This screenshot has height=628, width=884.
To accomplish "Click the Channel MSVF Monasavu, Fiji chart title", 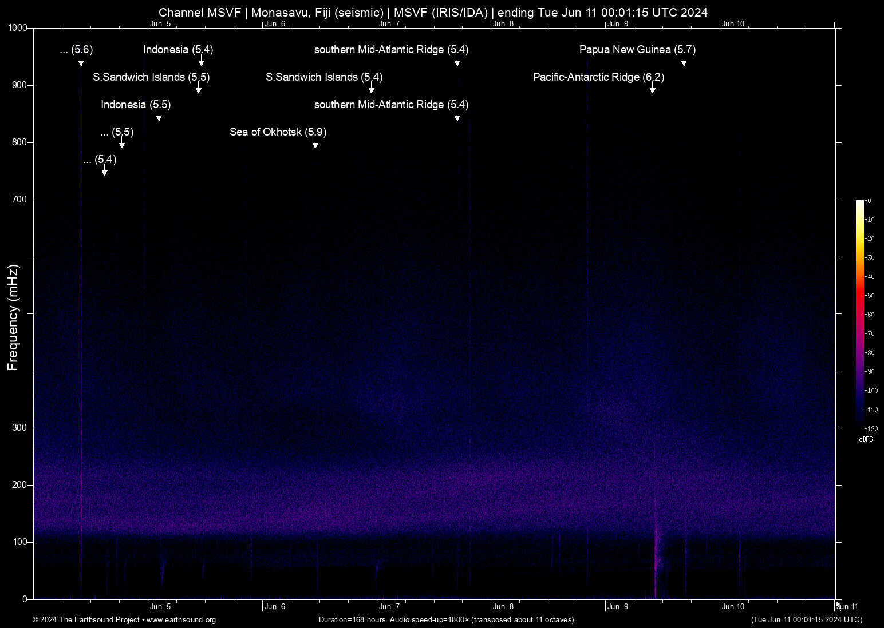I will [433, 12].
